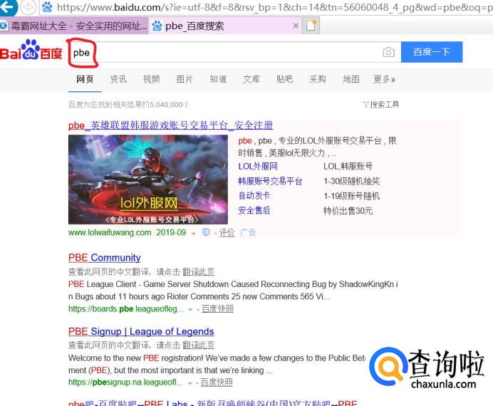Open 百度快照 for PBE Community
This screenshot has width=493, height=406.
pyautogui.click(x=217, y=309)
